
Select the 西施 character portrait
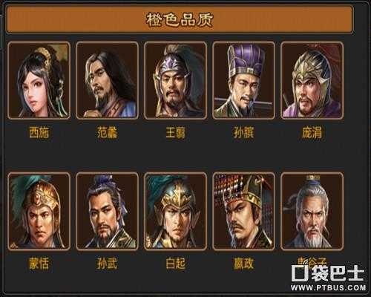tap(39, 80)
